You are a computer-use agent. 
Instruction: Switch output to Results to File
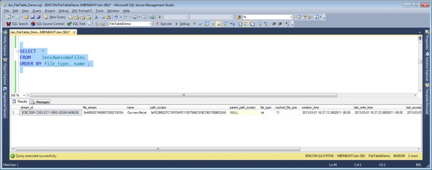coord(252,24)
